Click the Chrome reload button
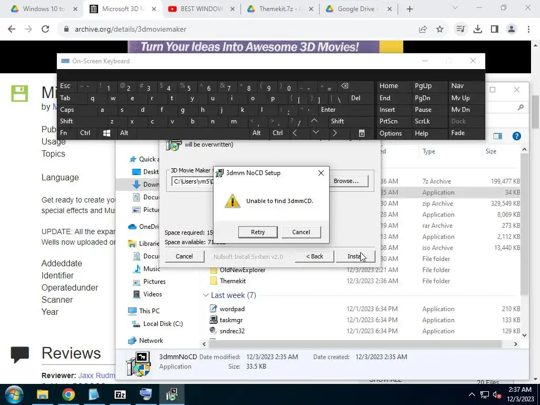The height and width of the screenshot is (405, 540). click(45, 30)
